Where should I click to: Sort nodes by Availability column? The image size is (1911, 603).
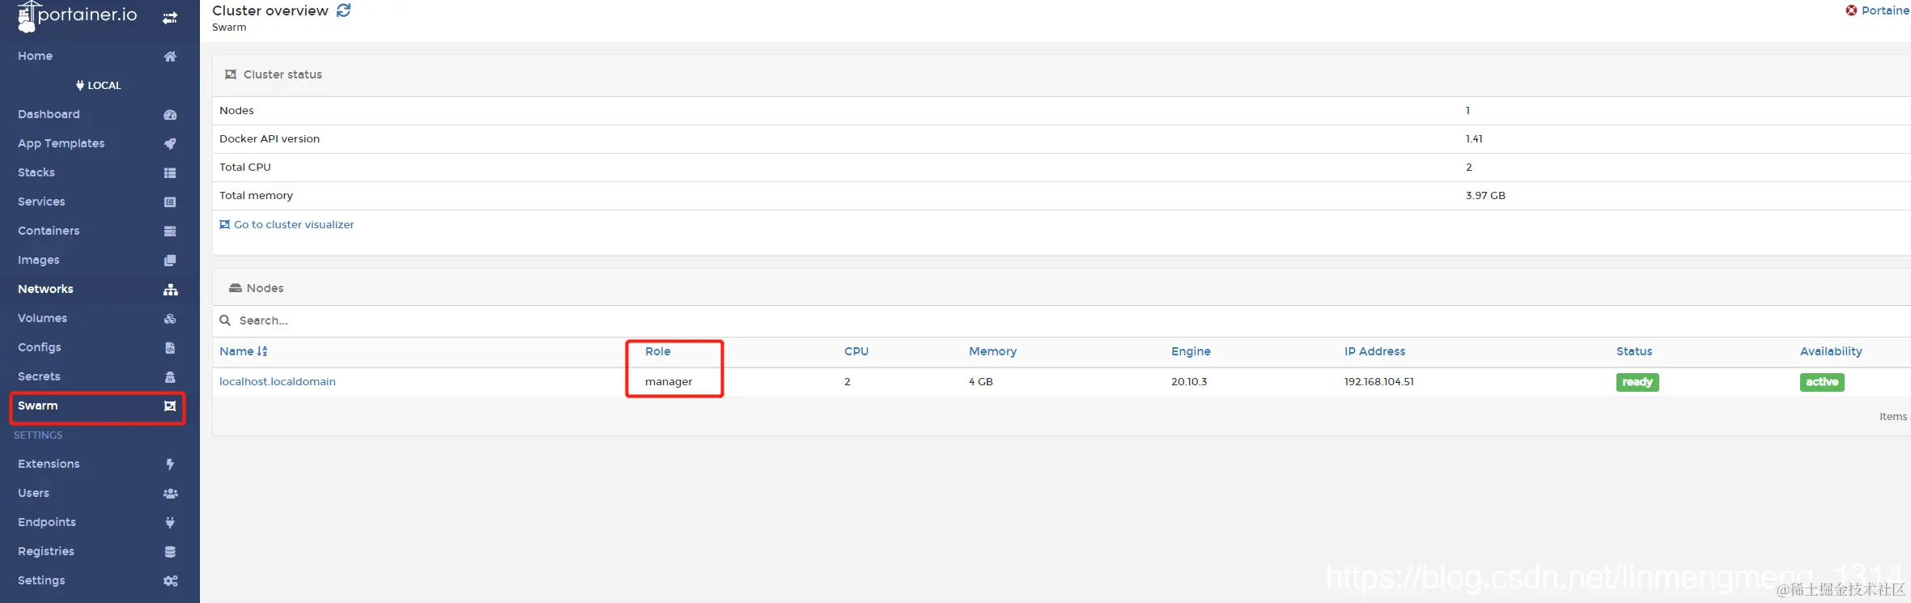click(x=1831, y=351)
